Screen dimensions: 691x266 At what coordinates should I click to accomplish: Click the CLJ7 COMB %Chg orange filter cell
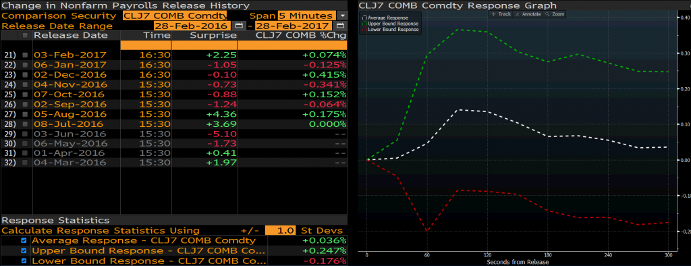click(x=293, y=45)
